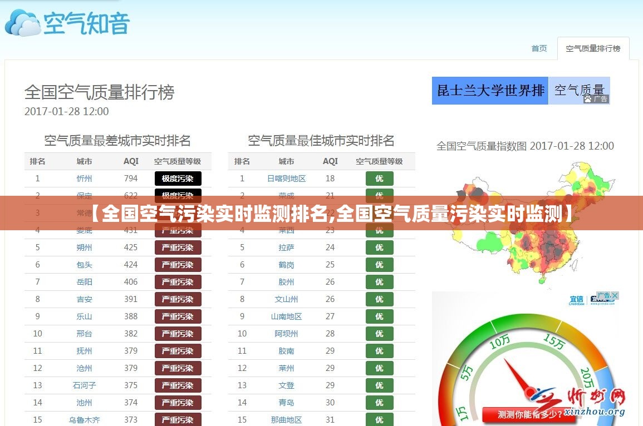Image resolution: width=643 pixels, height=426 pixels.
Task: Click the 优 badge for 青岛
Action: pos(379,402)
